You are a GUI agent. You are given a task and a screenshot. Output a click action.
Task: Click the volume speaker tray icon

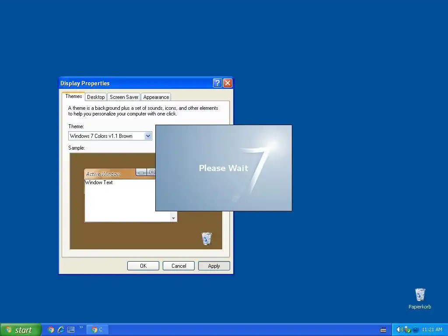pyautogui.click(x=399, y=330)
